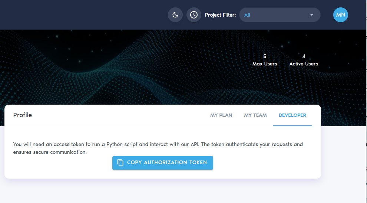Click the copy icon in the token button
The width and height of the screenshot is (367, 203).
120,163
